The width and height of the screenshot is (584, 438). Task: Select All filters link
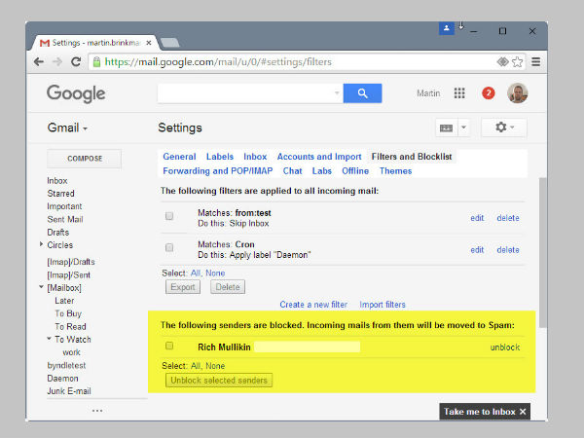tap(196, 274)
